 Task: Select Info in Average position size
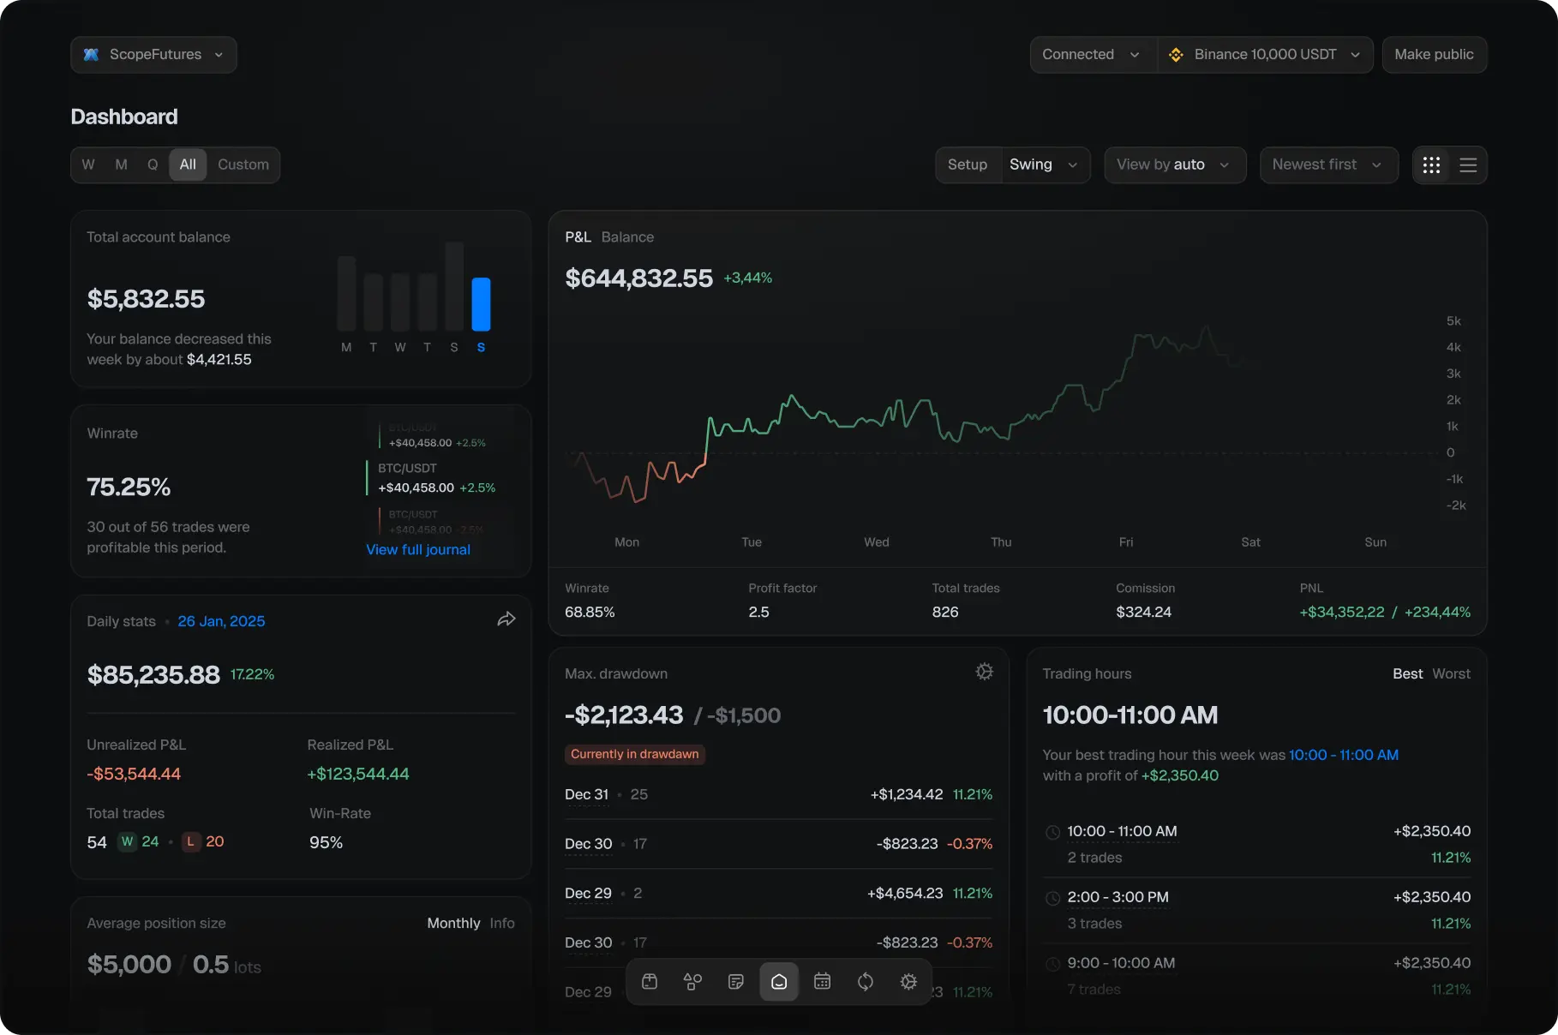502,923
